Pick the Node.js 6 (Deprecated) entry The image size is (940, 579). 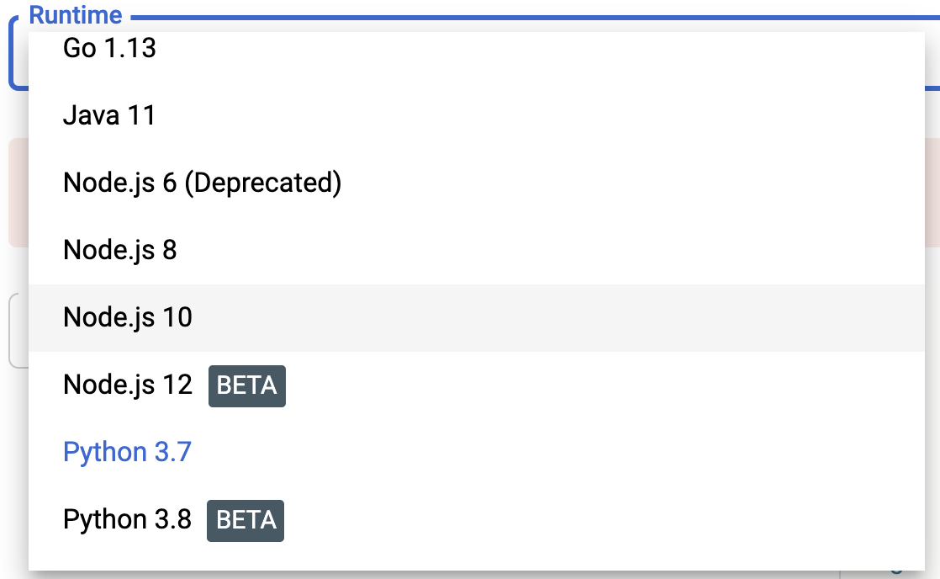[477, 183]
